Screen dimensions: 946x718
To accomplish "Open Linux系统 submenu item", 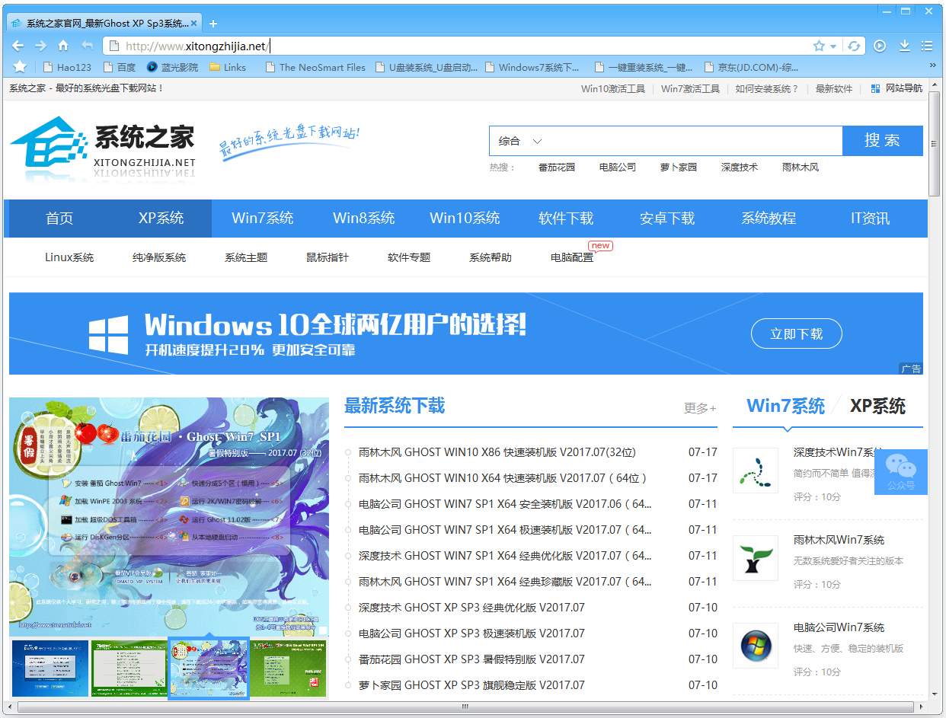I will coord(69,257).
